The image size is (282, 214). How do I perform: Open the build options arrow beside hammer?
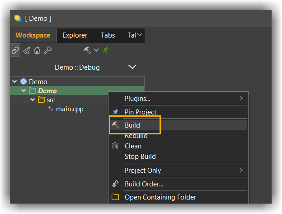(x=96, y=50)
